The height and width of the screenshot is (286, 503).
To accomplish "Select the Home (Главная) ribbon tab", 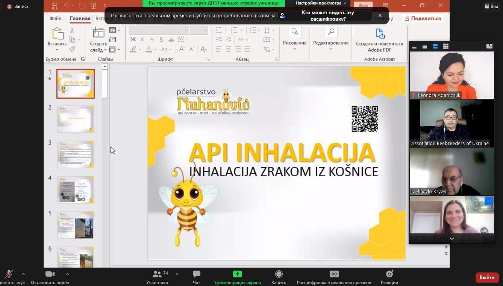I will (x=80, y=18).
